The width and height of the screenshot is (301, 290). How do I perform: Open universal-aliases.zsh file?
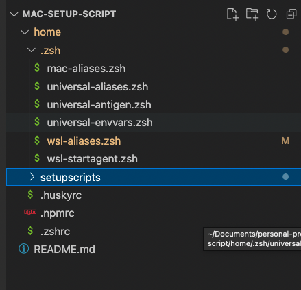[97, 87]
